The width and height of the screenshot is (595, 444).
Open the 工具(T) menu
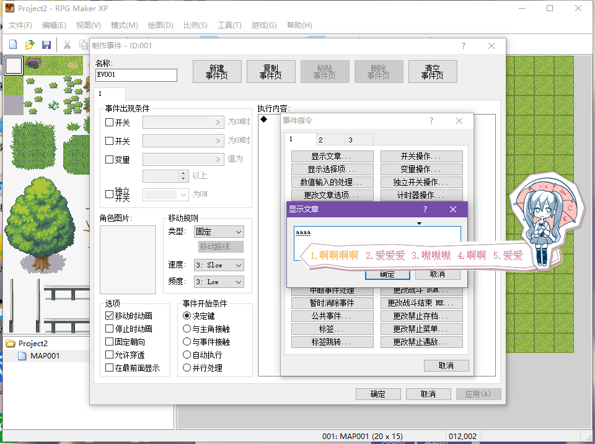(x=229, y=25)
